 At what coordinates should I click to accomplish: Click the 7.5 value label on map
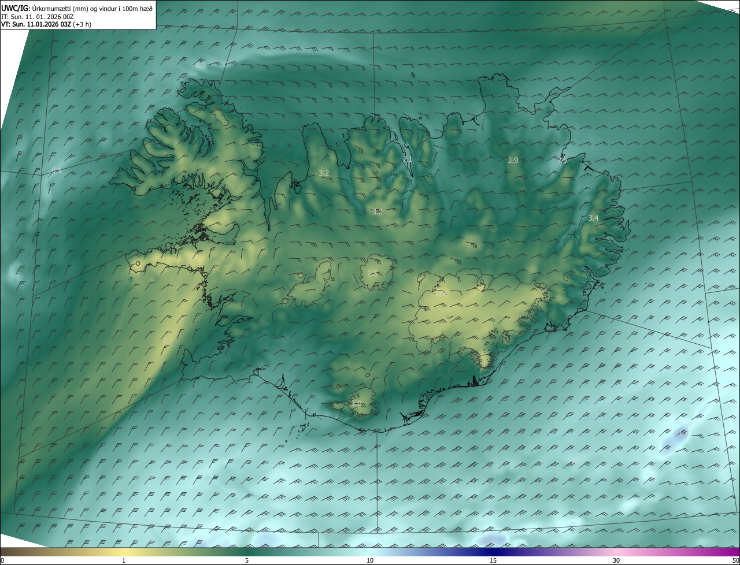tap(561, 161)
